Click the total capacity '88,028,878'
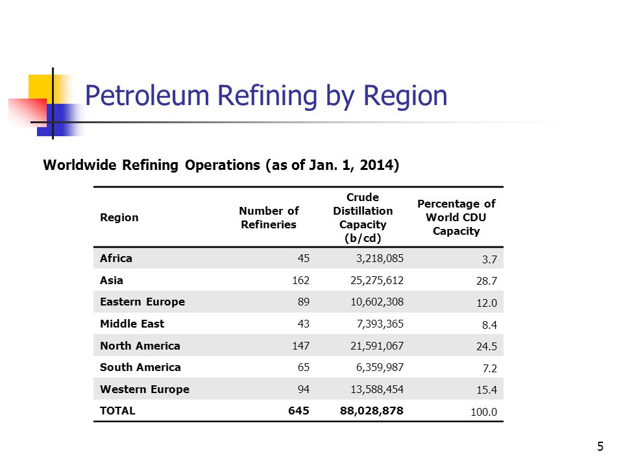Image resolution: width=623 pixels, height=467 pixels. tap(372, 411)
